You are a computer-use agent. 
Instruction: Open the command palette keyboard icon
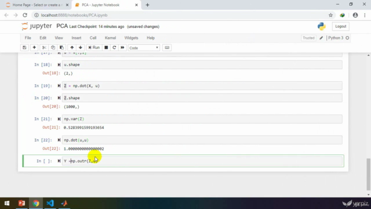[167, 48]
